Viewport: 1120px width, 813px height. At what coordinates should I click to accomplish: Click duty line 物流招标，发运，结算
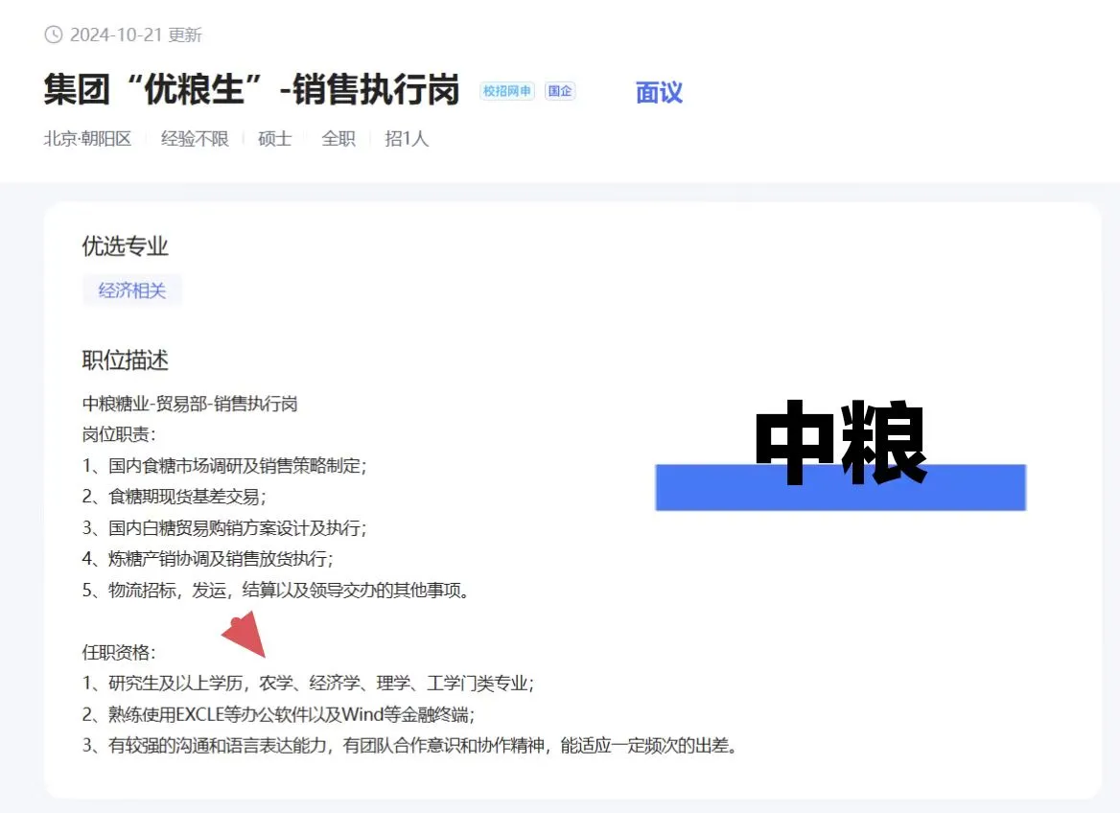click(x=276, y=591)
